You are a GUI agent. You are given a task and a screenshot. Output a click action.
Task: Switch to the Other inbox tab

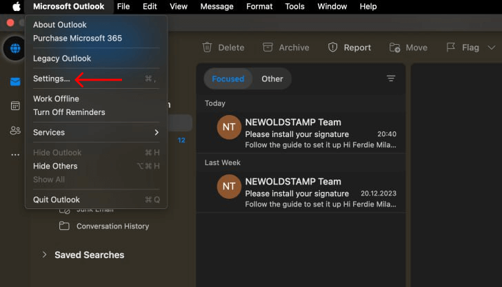click(272, 78)
